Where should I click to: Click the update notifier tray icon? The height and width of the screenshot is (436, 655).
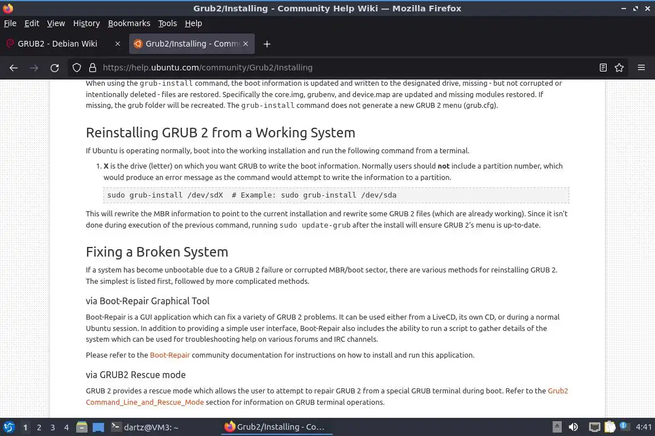(x=624, y=426)
